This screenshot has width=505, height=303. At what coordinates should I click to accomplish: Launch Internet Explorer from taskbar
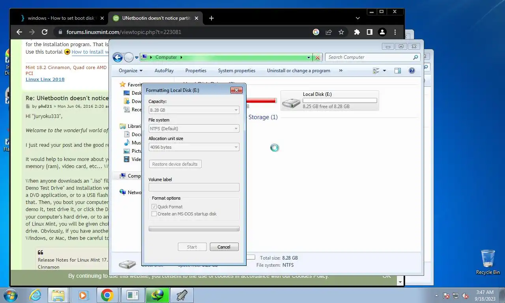pos(35,295)
